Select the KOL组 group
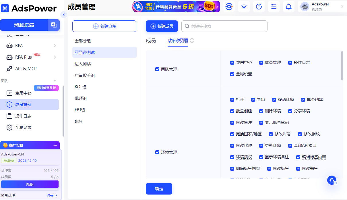The height and width of the screenshot is (200, 347). tap(104, 87)
